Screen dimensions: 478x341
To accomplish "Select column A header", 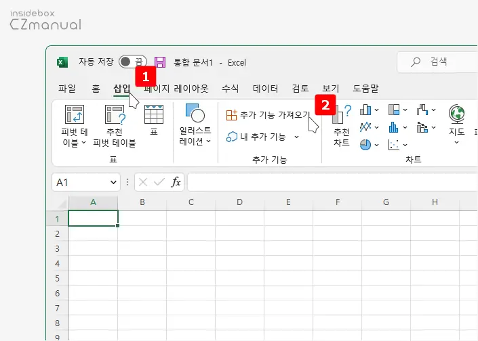I will (x=94, y=202).
